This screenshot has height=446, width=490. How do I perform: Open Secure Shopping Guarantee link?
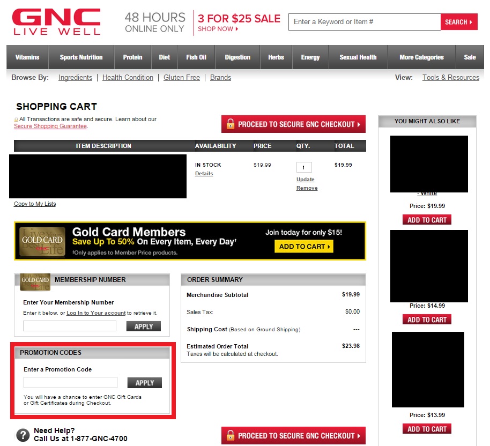point(50,126)
